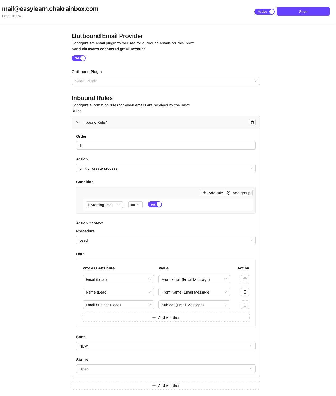Click the Save button
Image resolution: width=336 pixels, height=396 pixels.
(303, 12)
